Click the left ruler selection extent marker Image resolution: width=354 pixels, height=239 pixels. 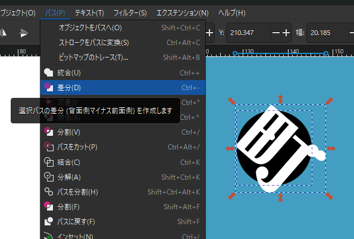pos(235,53)
